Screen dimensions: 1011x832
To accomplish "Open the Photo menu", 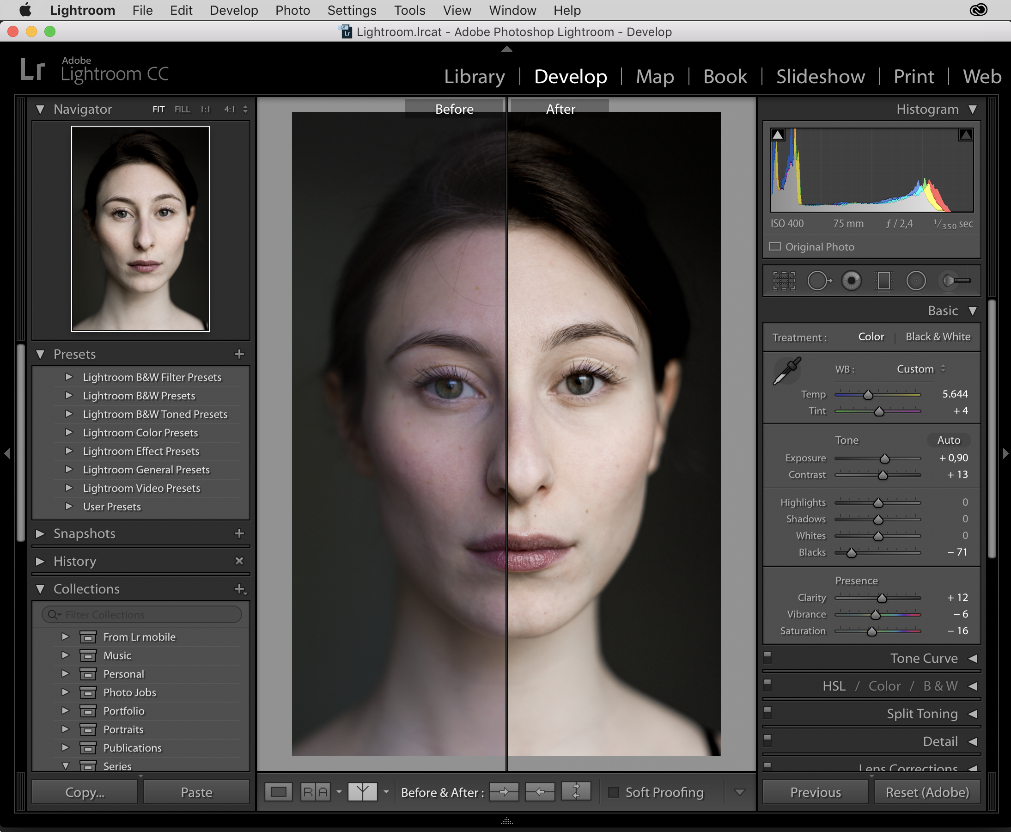I will tap(292, 10).
